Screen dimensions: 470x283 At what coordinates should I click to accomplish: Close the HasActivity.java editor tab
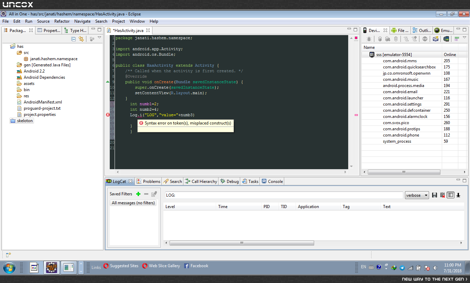[148, 31]
